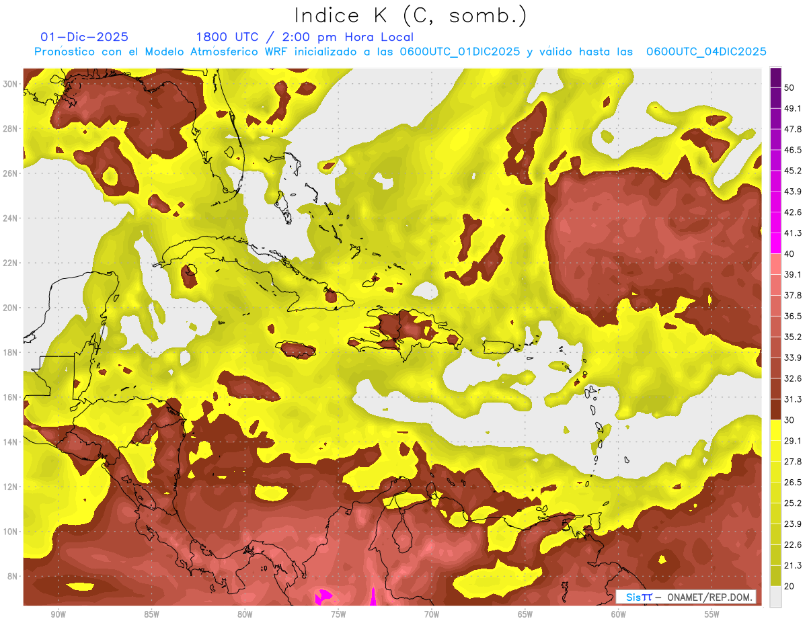Click the "1800 UTC / 2:00 pm Hora Local" text
The width and height of the screenshot is (807, 623).
click(304, 37)
